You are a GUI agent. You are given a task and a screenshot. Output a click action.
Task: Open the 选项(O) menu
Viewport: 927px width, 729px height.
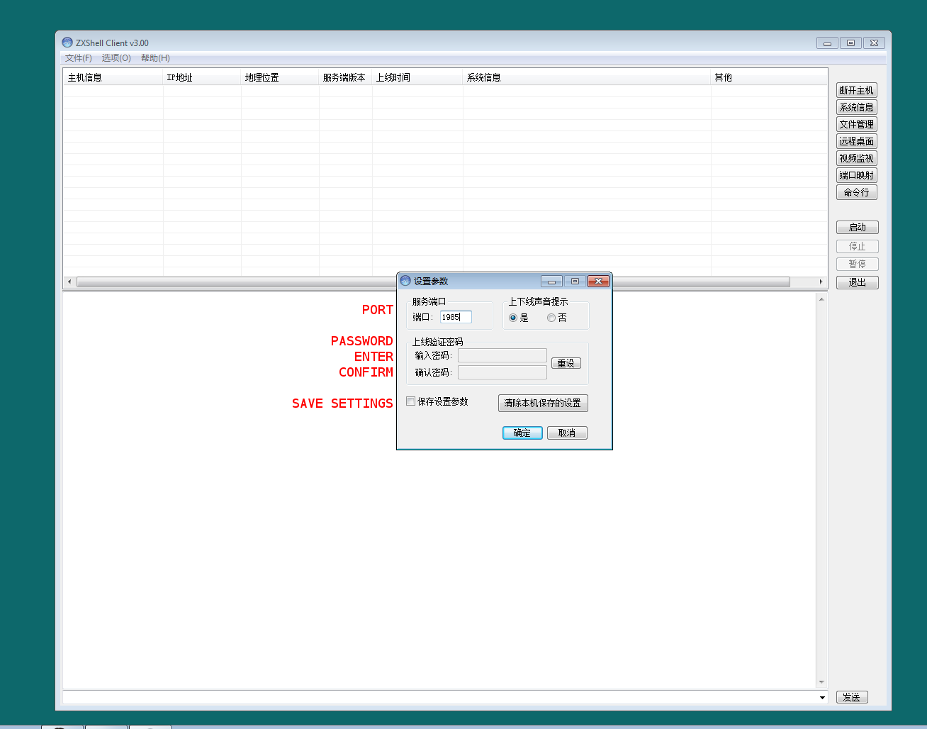(116, 58)
